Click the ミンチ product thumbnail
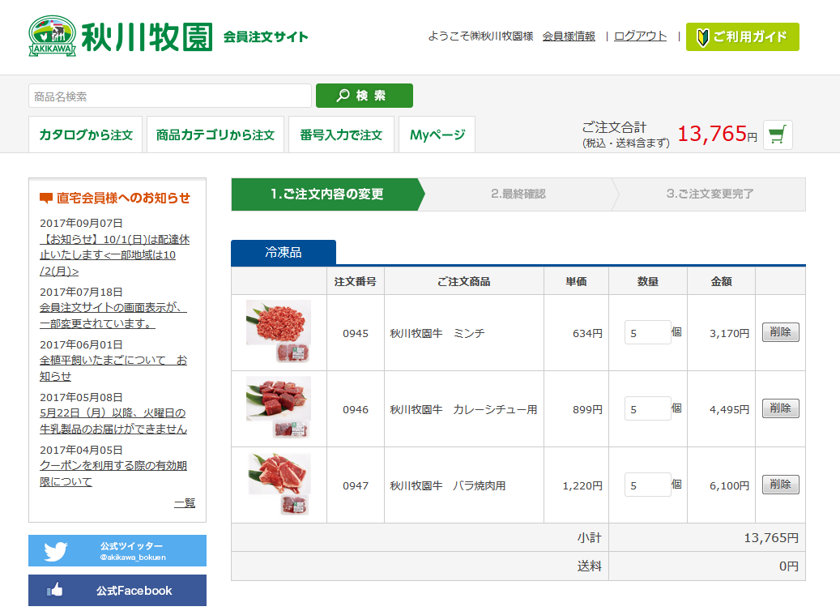 click(x=279, y=331)
